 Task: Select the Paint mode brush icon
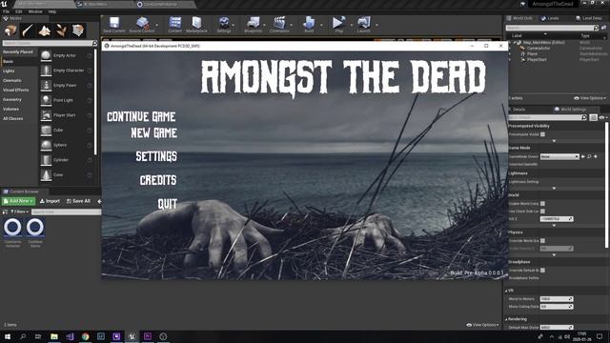click(28, 30)
